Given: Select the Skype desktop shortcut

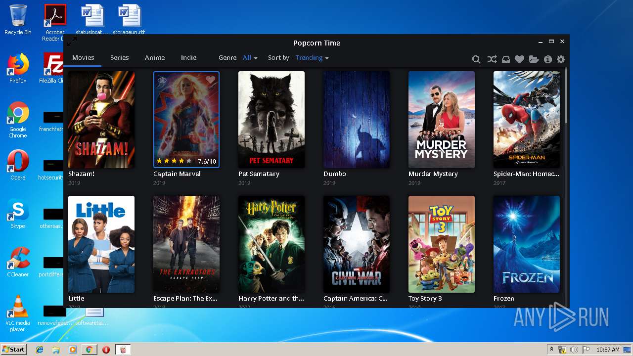Looking at the screenshot, I should tap(18, 214).
